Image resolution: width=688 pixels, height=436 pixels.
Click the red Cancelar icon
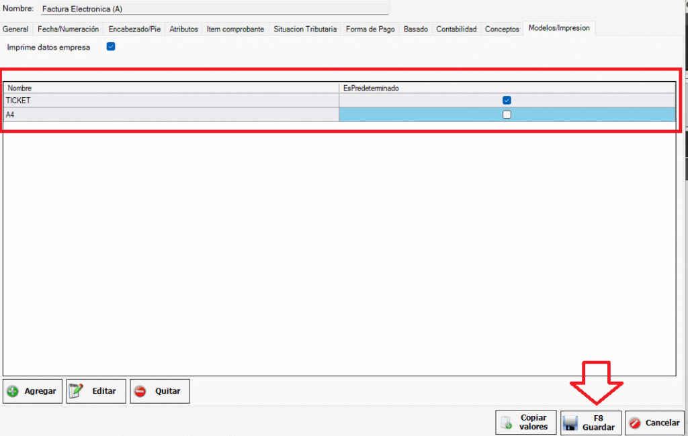point(635,423)
